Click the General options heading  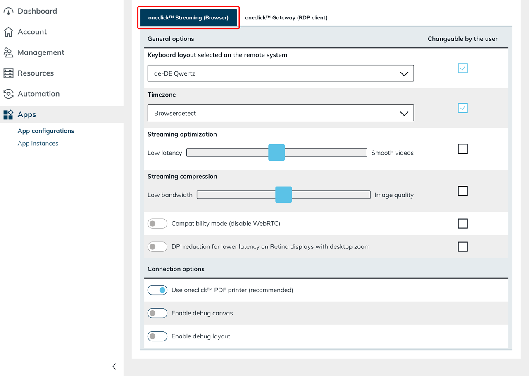[x=171, y=39]
